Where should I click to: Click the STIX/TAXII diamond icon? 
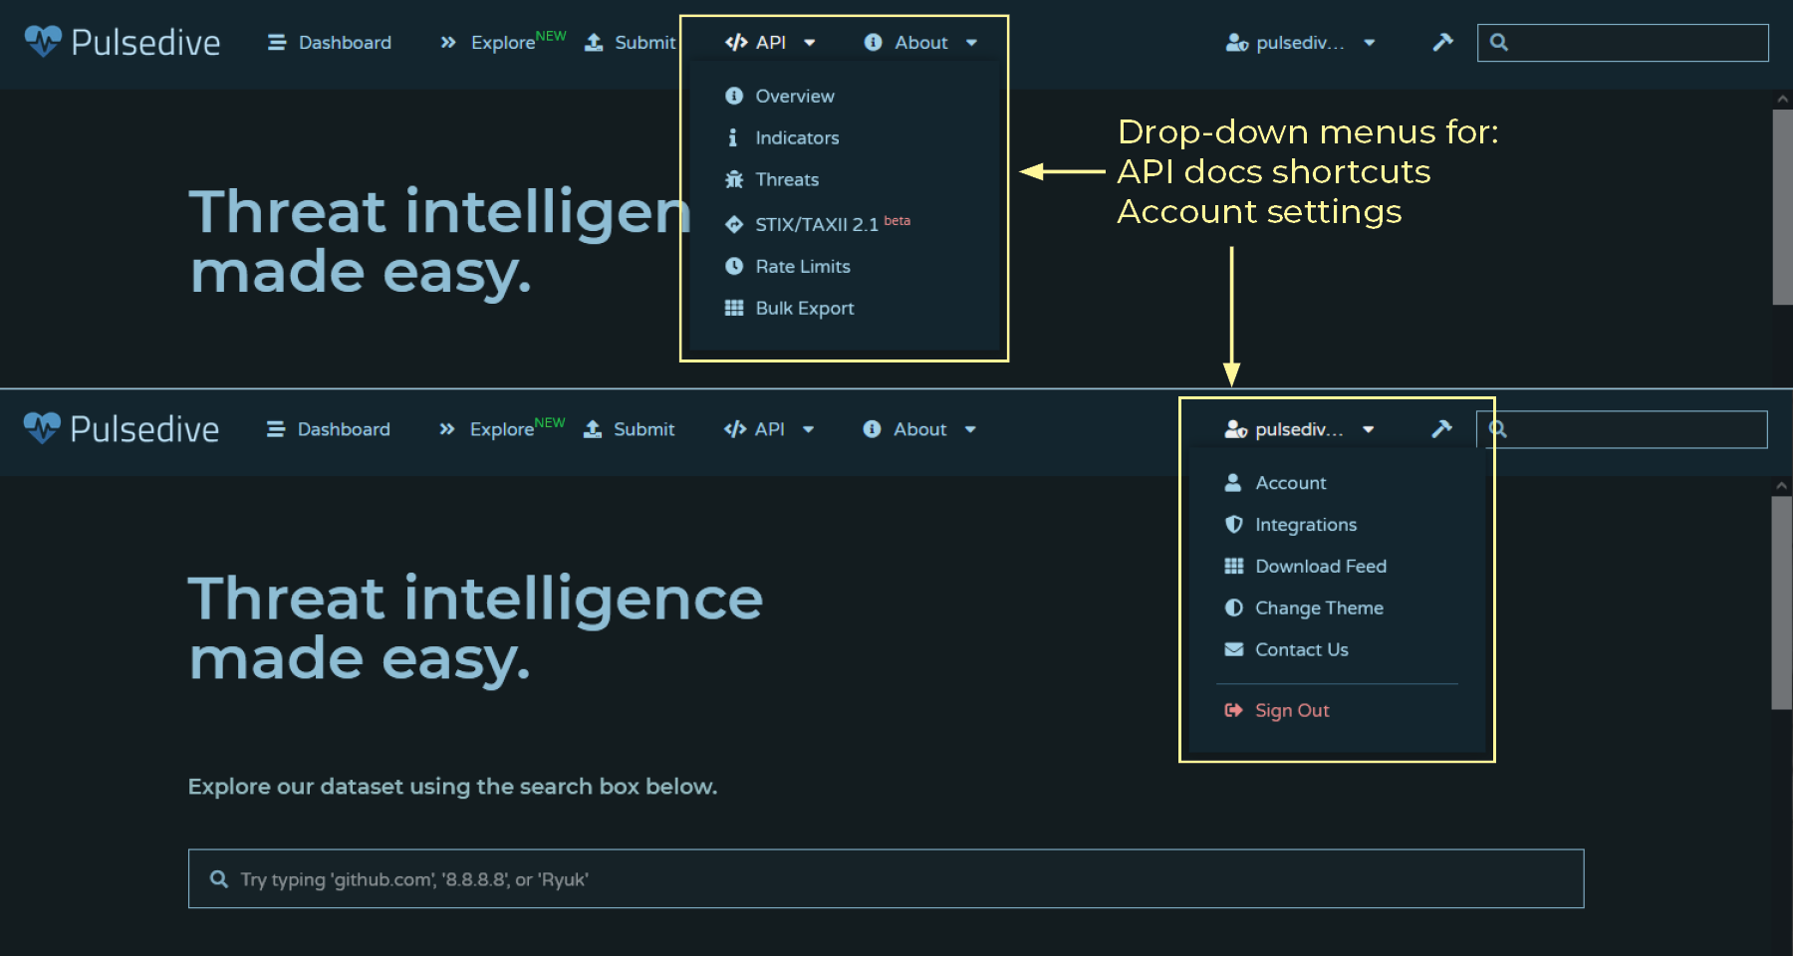(734, 224)
